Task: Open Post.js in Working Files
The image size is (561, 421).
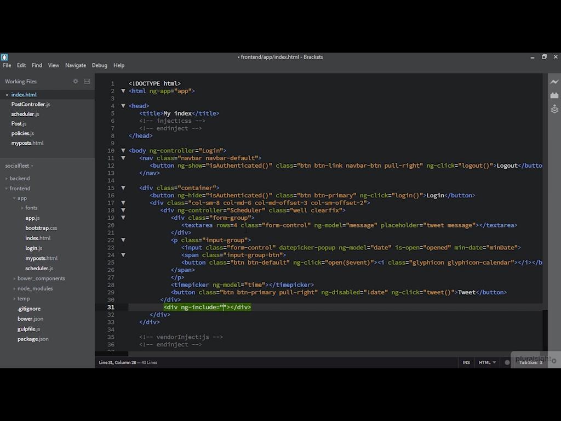Action: 19,123
